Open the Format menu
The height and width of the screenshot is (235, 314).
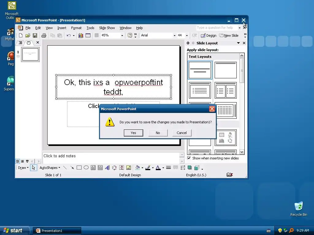point(76,28)
